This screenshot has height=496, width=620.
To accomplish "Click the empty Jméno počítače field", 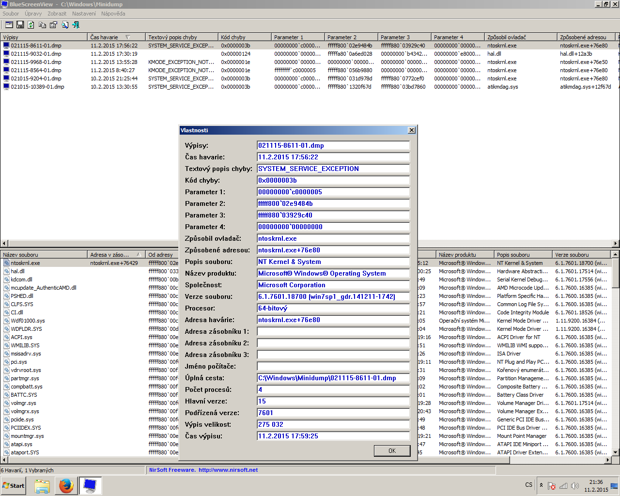I will pyautogui.click(x=333, y=366).
